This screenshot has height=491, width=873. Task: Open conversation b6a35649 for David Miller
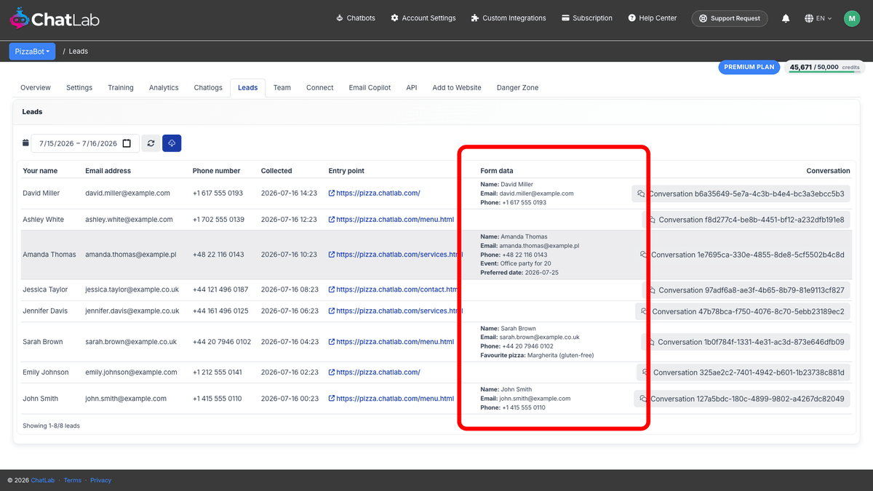(x=741, y=193)
